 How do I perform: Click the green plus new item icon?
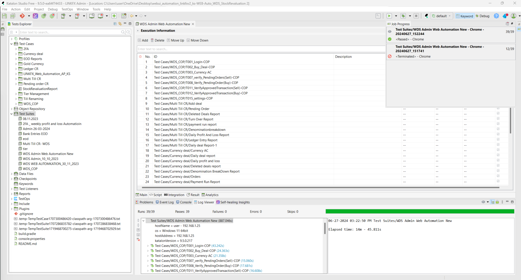pos(114,16)
